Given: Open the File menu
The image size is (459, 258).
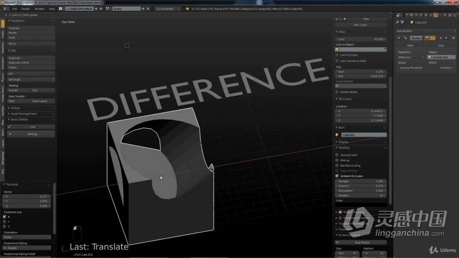Looking at the screenshot, I should click(14, 9).
